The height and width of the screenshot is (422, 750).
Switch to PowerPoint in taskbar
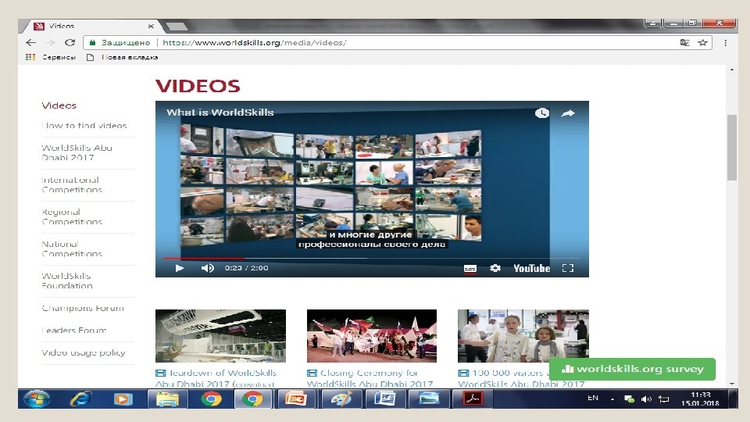pos(295,399)
